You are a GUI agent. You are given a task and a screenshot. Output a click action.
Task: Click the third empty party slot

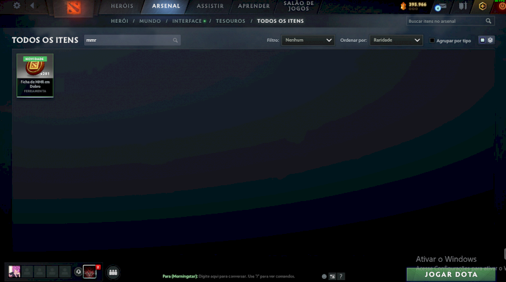pos(52,272)
